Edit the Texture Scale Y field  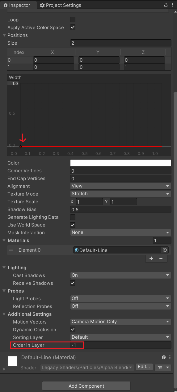click(x=124, y=202)
